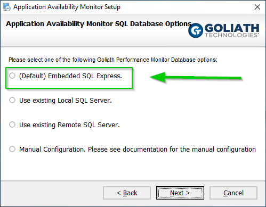The image size is (266, 207).
Task: Click the 'Use existing Remote SQL Server.' label text
Action: tap(69, 125)
